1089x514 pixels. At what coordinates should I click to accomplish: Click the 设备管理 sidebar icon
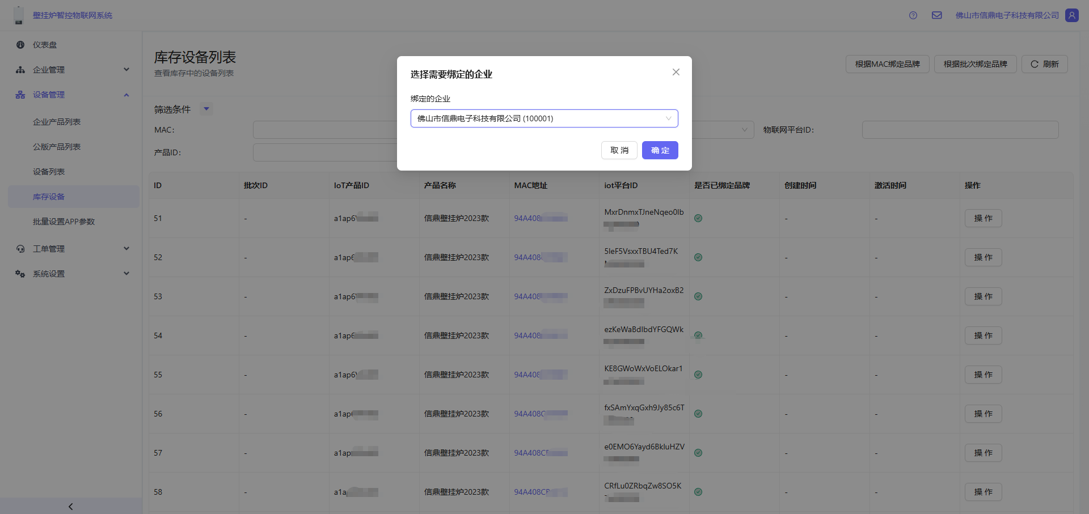[x=20, y=95]
